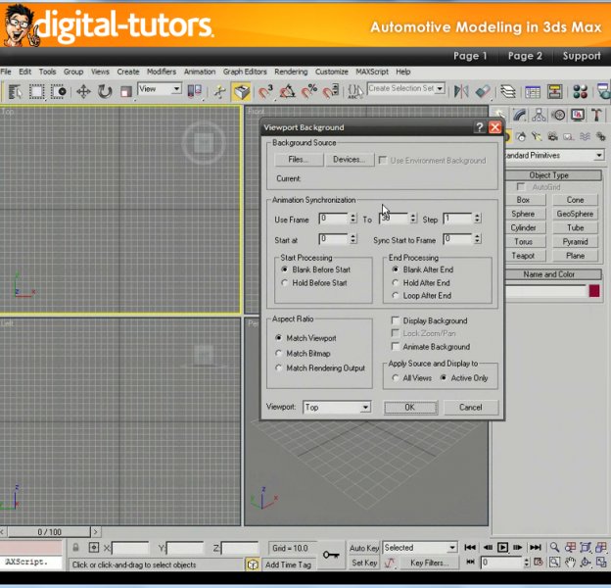Activate the Select and Rotate tool

click(105, 92)
